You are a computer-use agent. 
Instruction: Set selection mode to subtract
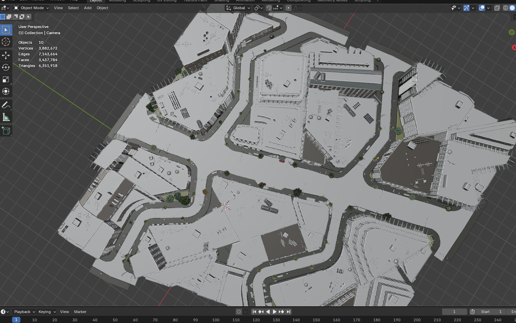[16, 16]
